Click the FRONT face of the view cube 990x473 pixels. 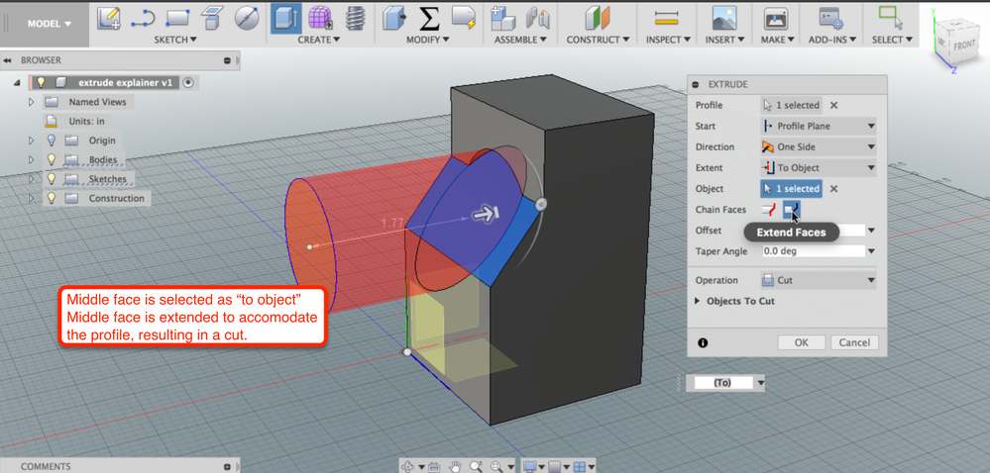click(963, 46)
